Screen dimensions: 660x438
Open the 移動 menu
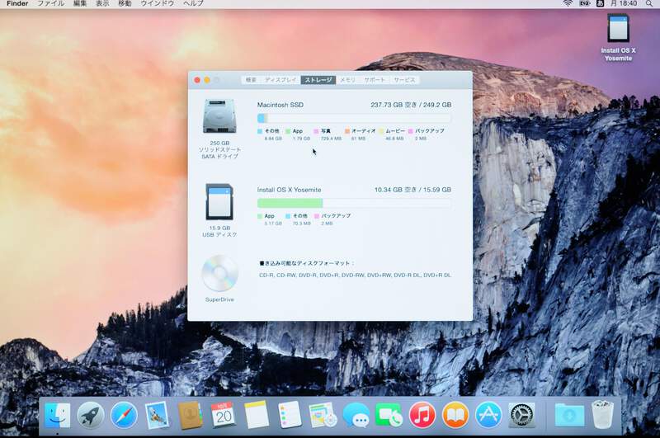pyautogui.click(x=125, y=3)
